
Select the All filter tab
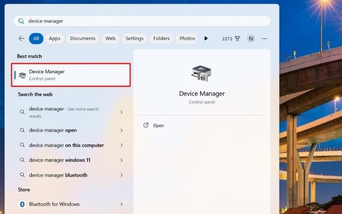[36, 39]
